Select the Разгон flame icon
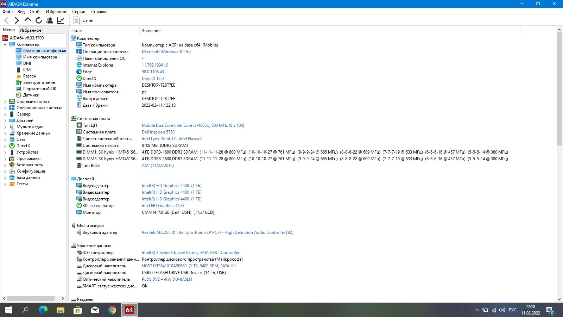 click(x=19, y=76)
